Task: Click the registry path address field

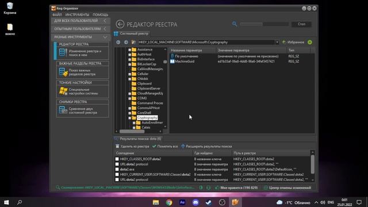Action: tap(206, 42)
